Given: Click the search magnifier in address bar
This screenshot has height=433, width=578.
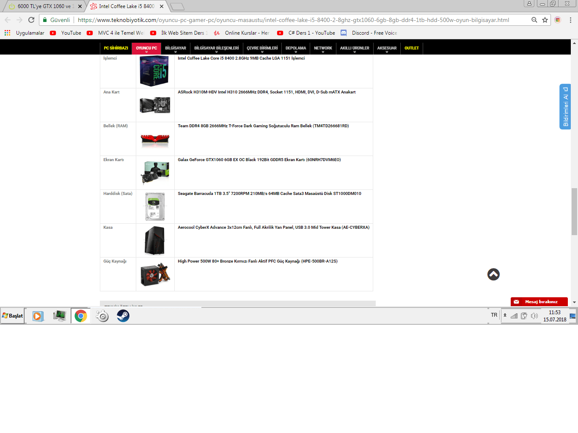Looking at the screenshot, I should pos(534,20).
